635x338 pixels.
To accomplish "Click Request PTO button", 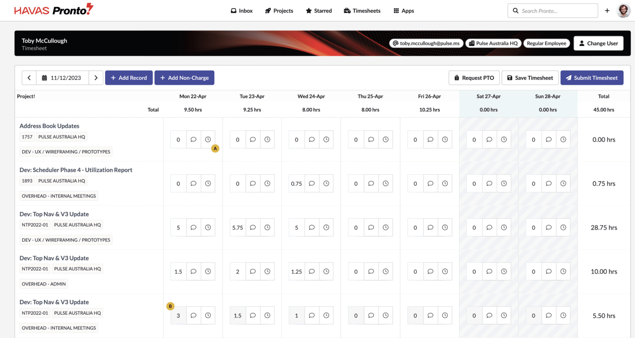I will [x=474, y=78].
